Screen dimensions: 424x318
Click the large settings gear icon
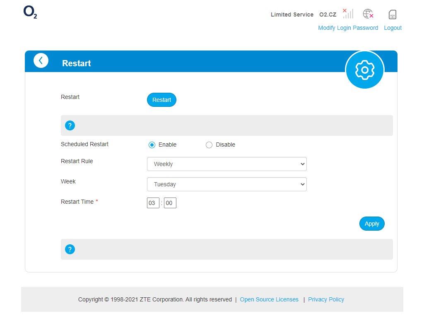pyautogui.click(x=364, y=70)
